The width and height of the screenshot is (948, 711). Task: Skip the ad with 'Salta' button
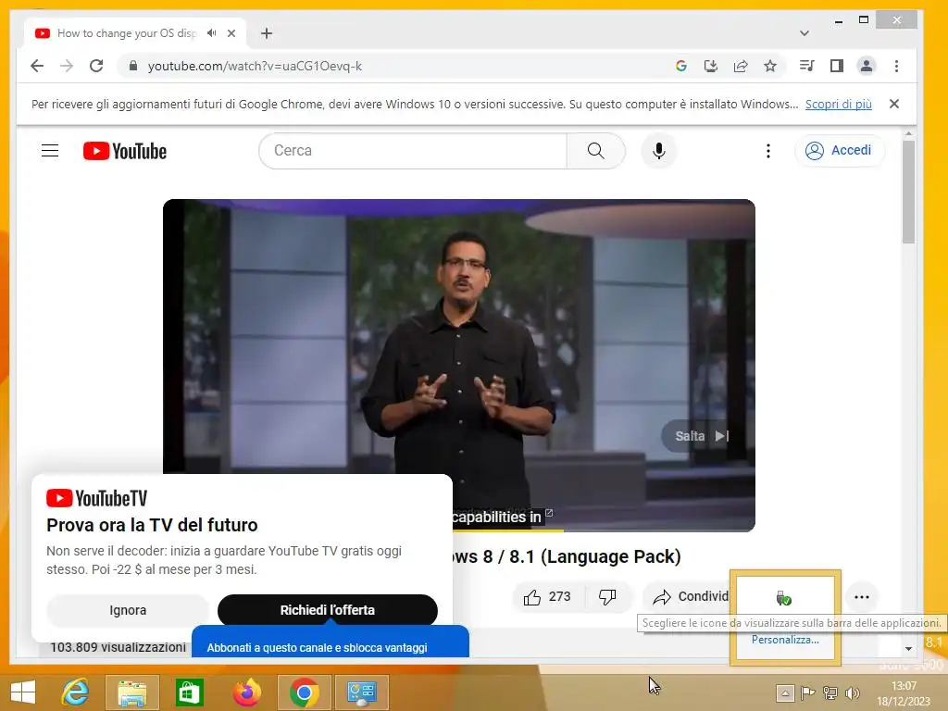point(702,436)
